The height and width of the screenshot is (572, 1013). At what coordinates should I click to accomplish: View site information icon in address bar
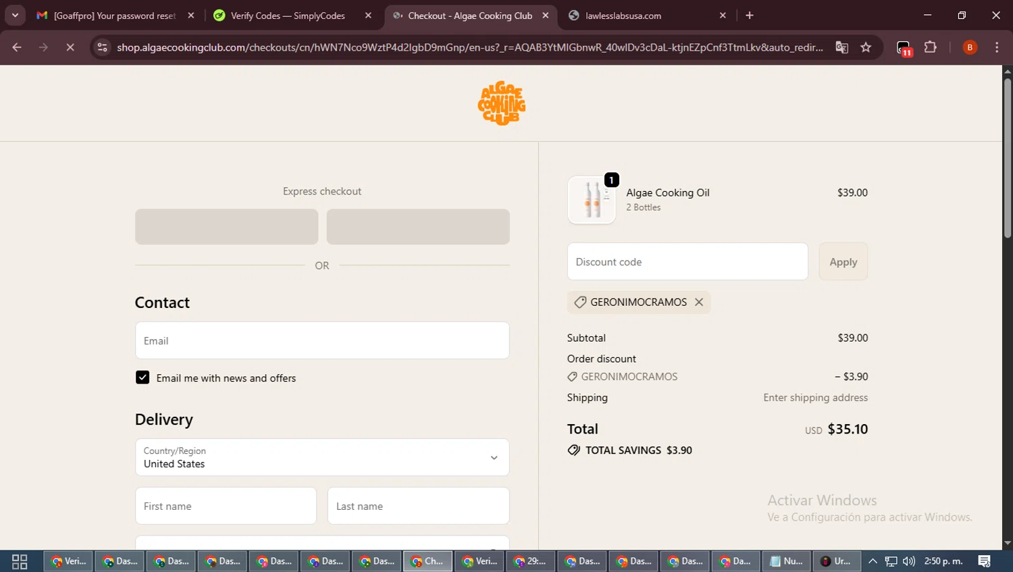[102, 47]
